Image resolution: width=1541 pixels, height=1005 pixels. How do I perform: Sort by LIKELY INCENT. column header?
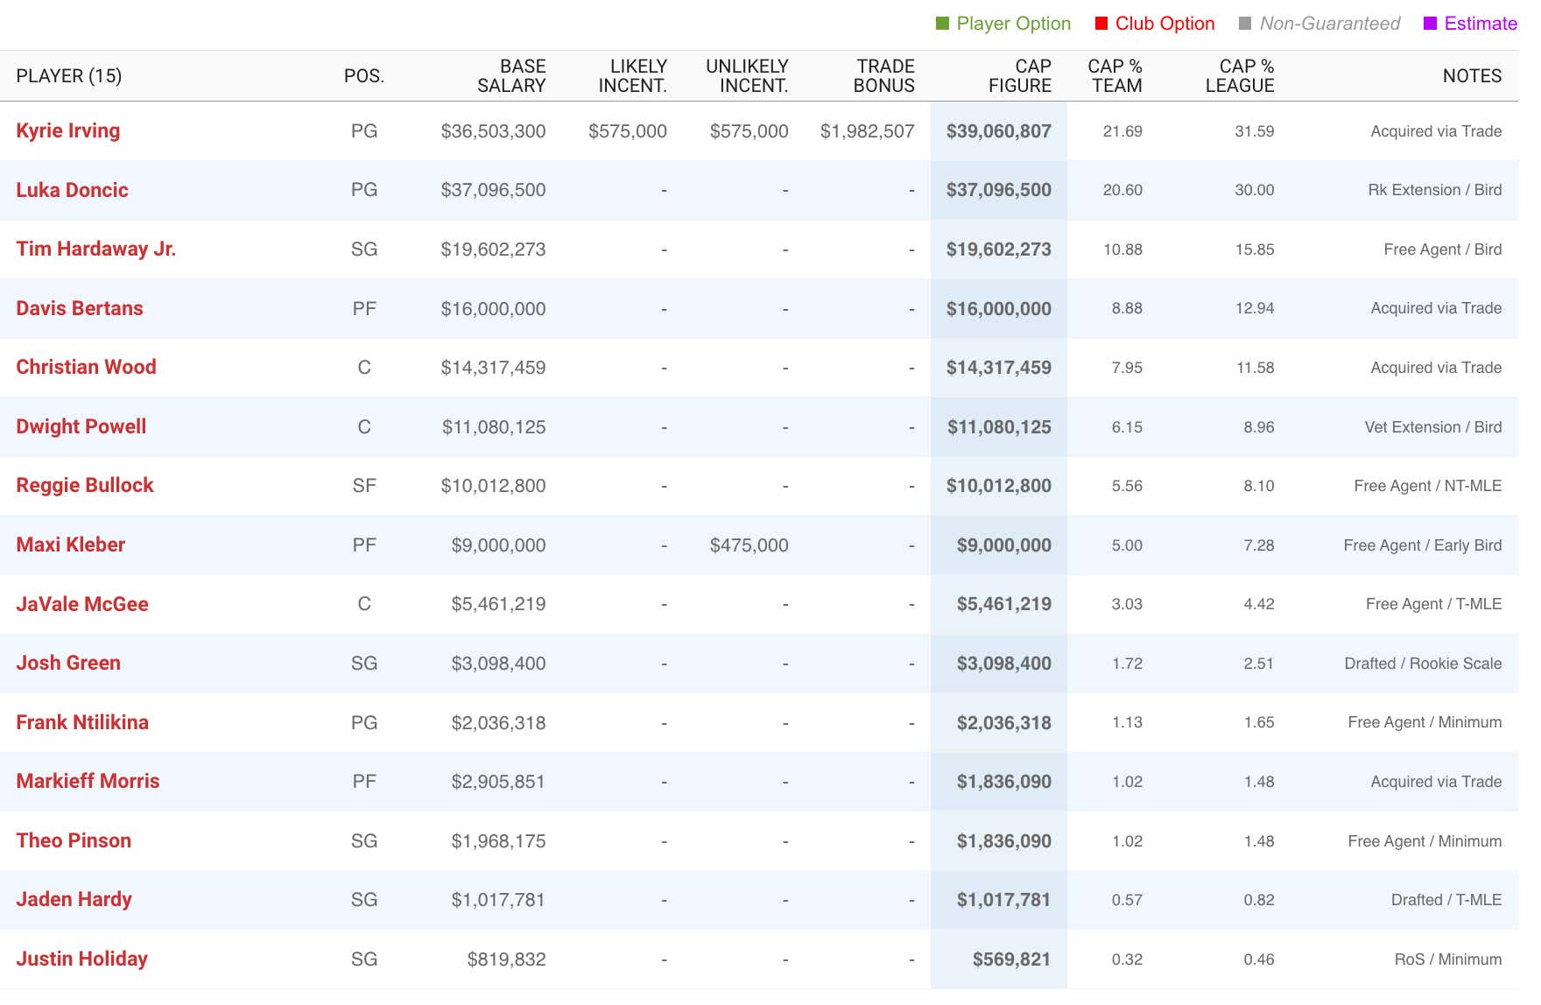[632, 76]
